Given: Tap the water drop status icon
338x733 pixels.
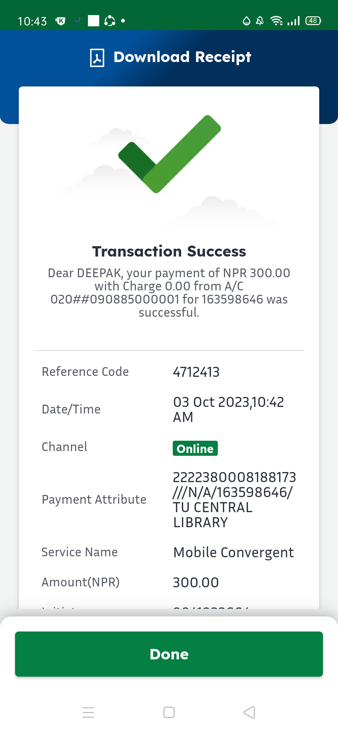Looking at the screenshot, I should click(247, 21).
